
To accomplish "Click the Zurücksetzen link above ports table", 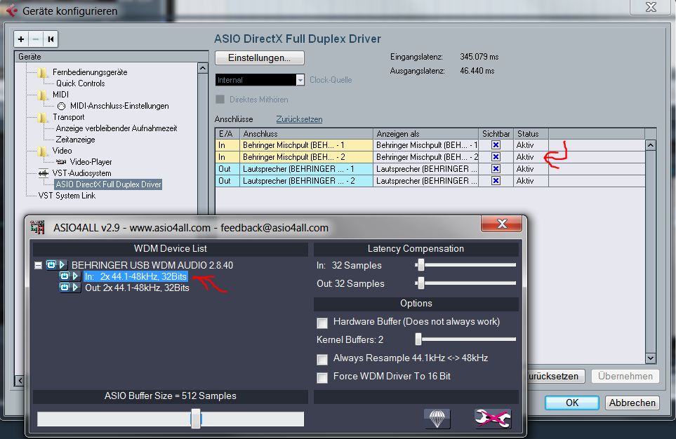I will pyautogui.click(x=299, y=119).
